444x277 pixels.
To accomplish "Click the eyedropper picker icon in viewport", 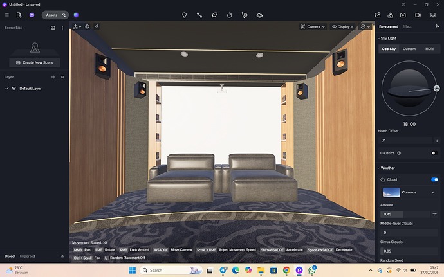I will (x=97, y=26).
